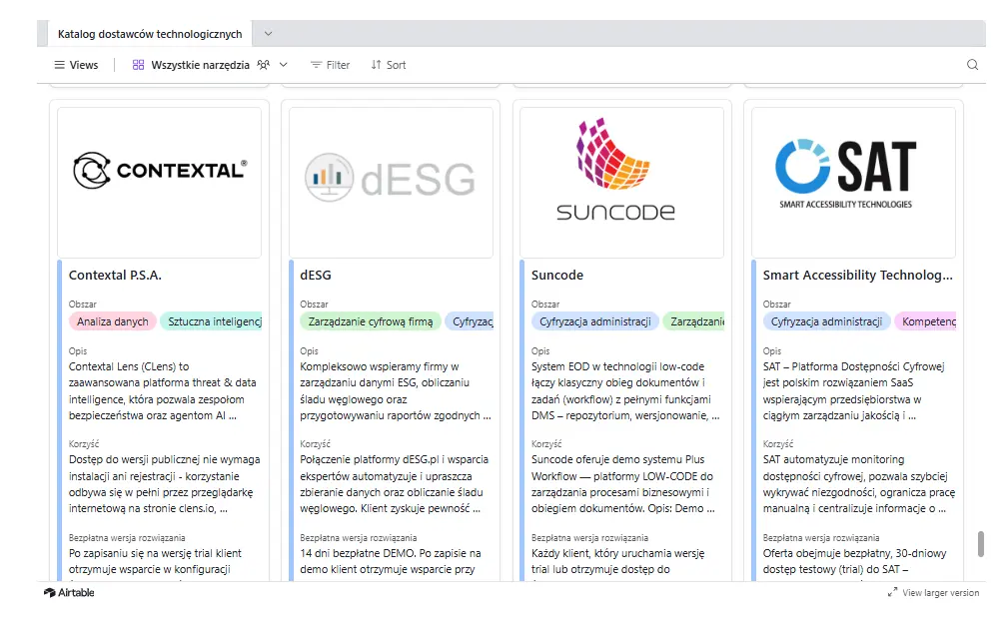This screenshot has width=1006, height=620.
Task: Open the Suncode record title
Action: [x=556, y=276]
